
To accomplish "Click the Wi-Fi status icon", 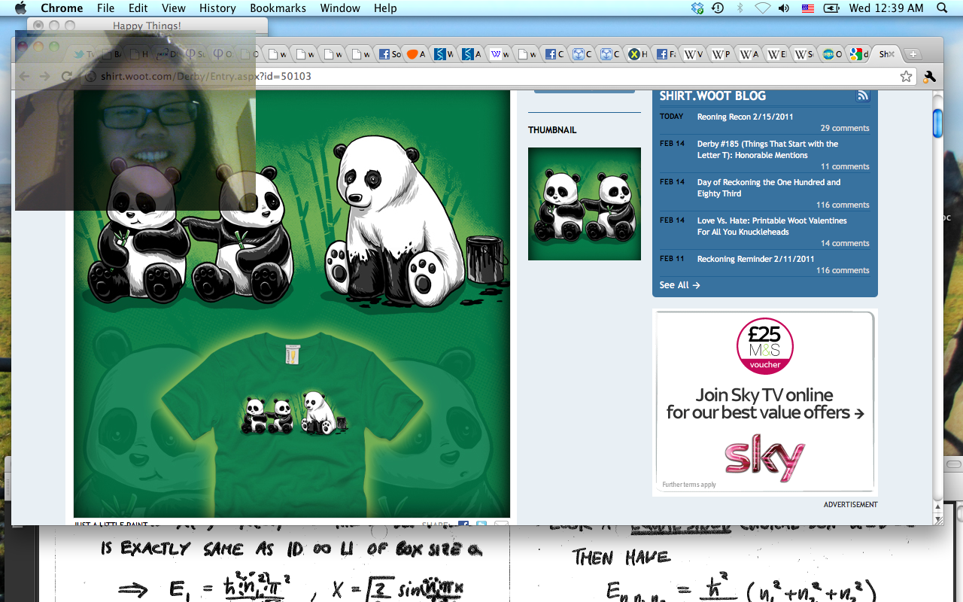I will point(762,8).
